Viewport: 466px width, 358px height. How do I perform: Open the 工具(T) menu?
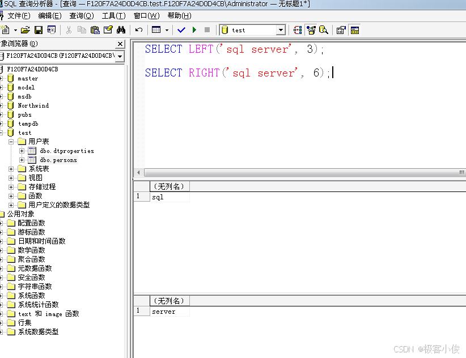coord(113,16)
